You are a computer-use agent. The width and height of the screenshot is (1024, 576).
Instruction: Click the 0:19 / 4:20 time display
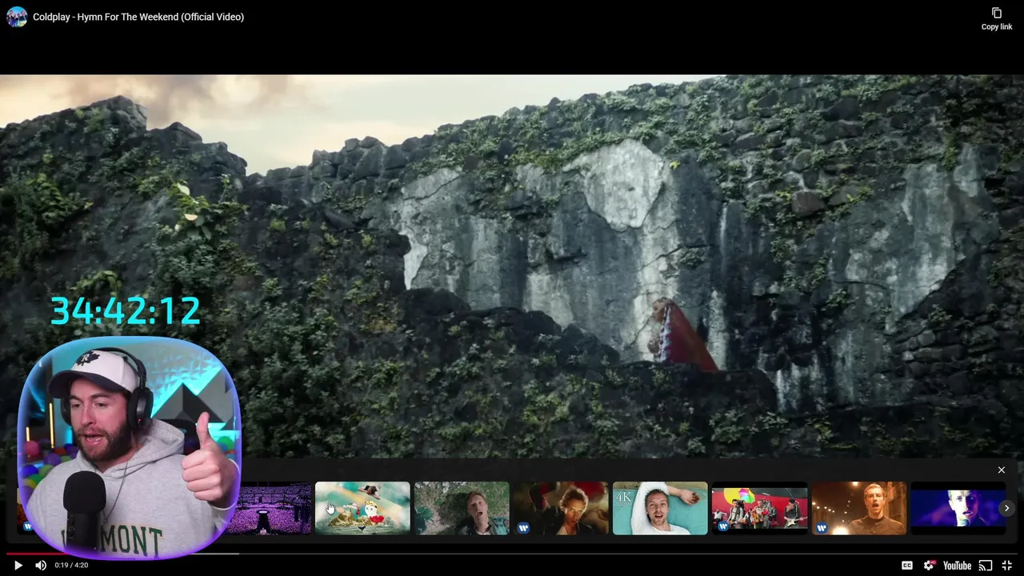[x=71, y=566]
